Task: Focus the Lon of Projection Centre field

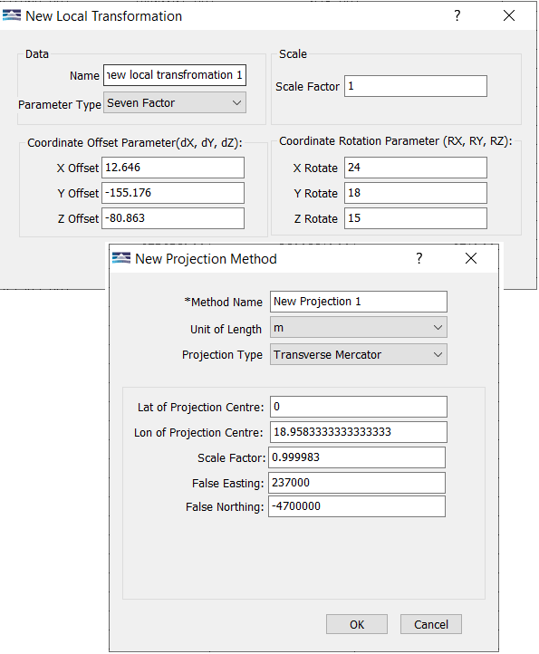Action: [359, 432]
